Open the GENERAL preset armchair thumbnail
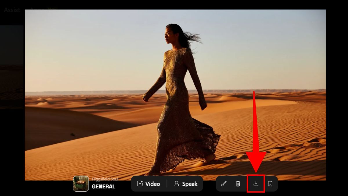Image resolution: width=348 pixels, height=196 pixels. 81,184
